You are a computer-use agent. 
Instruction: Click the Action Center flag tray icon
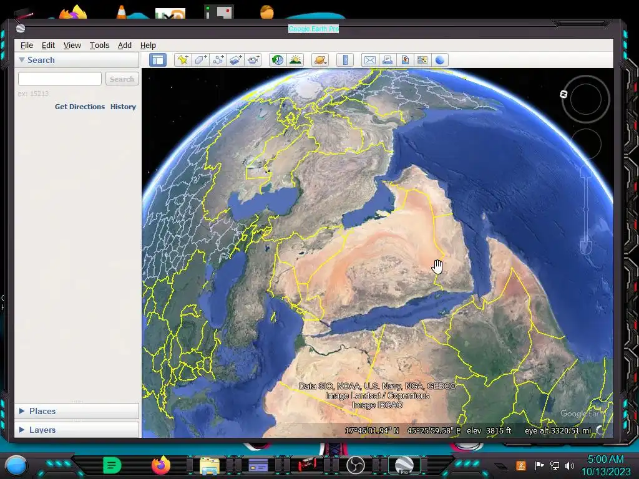tap(539, 465)
